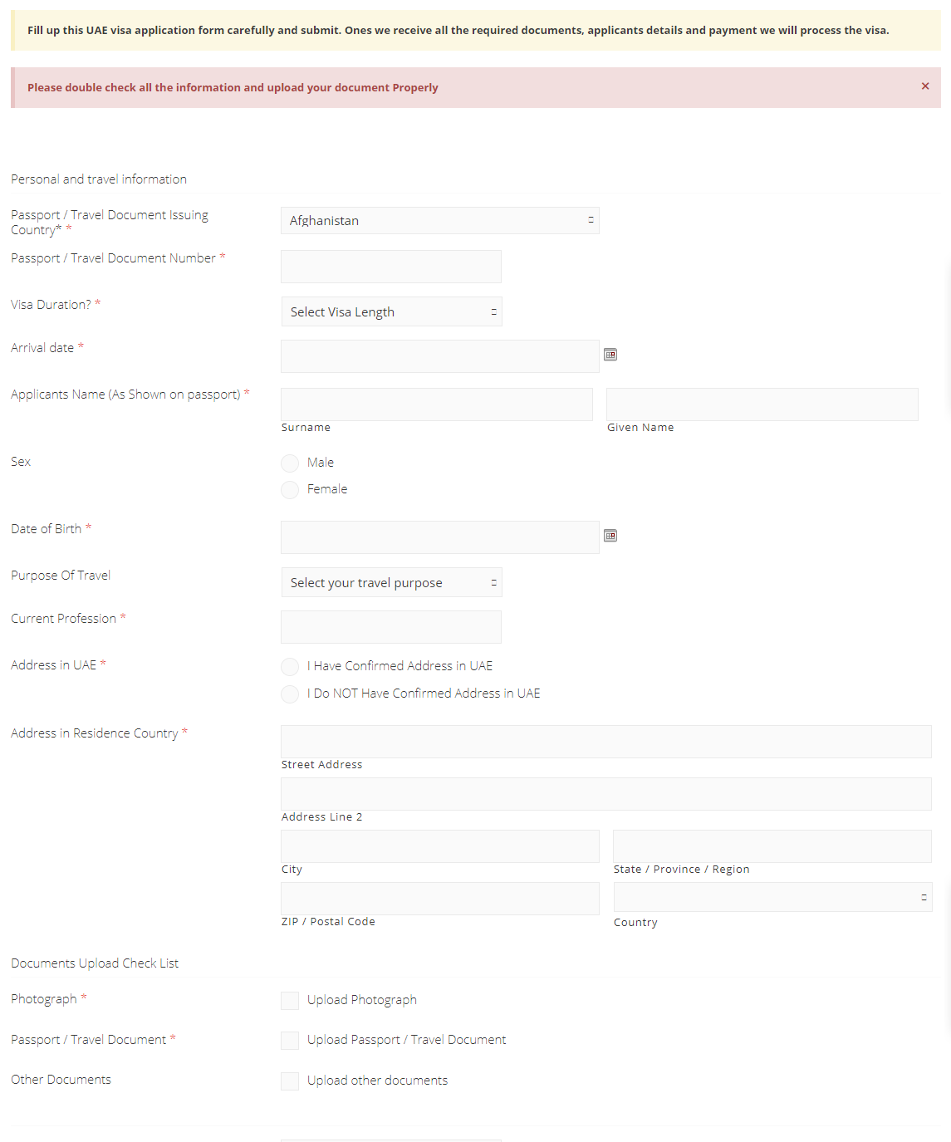Click the Surname input field
The width and height of the screenshot is (951, 1142).
(435, 404)
